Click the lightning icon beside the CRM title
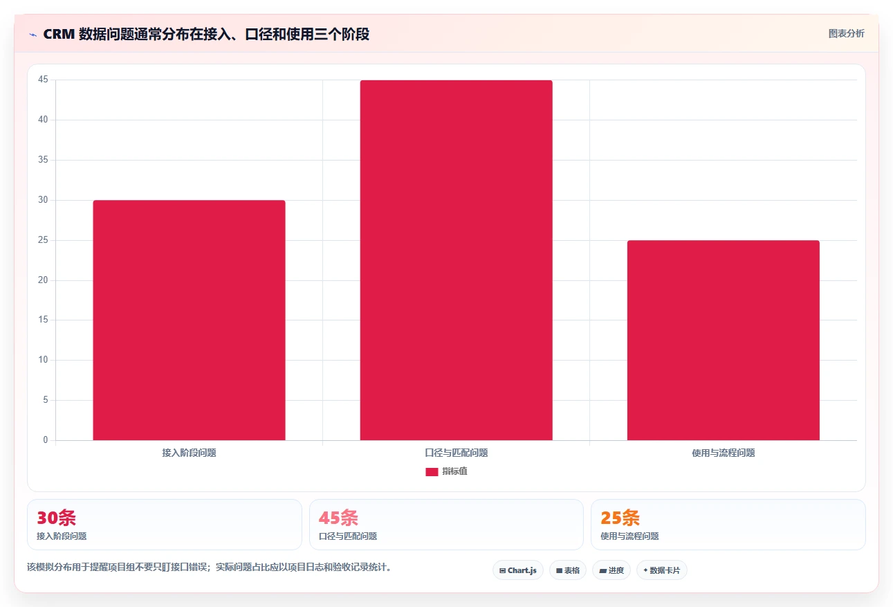Screen dimensions: 893x607 point(33,35)
